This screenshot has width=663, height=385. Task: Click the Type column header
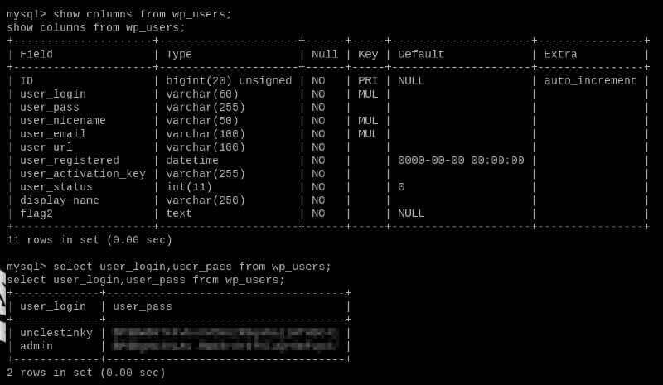point(179,55)
